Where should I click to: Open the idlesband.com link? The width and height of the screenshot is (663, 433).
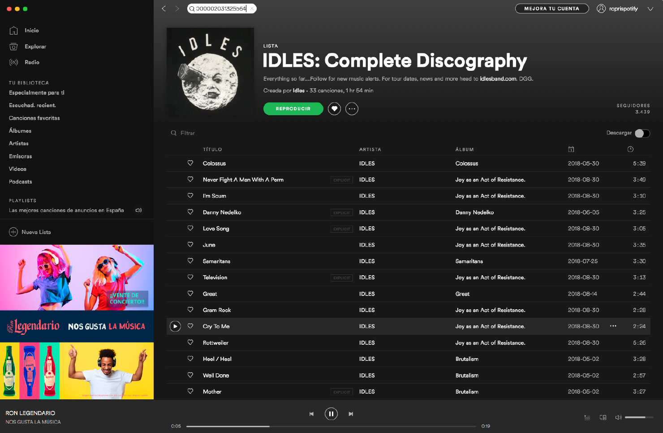pos(498,79)
